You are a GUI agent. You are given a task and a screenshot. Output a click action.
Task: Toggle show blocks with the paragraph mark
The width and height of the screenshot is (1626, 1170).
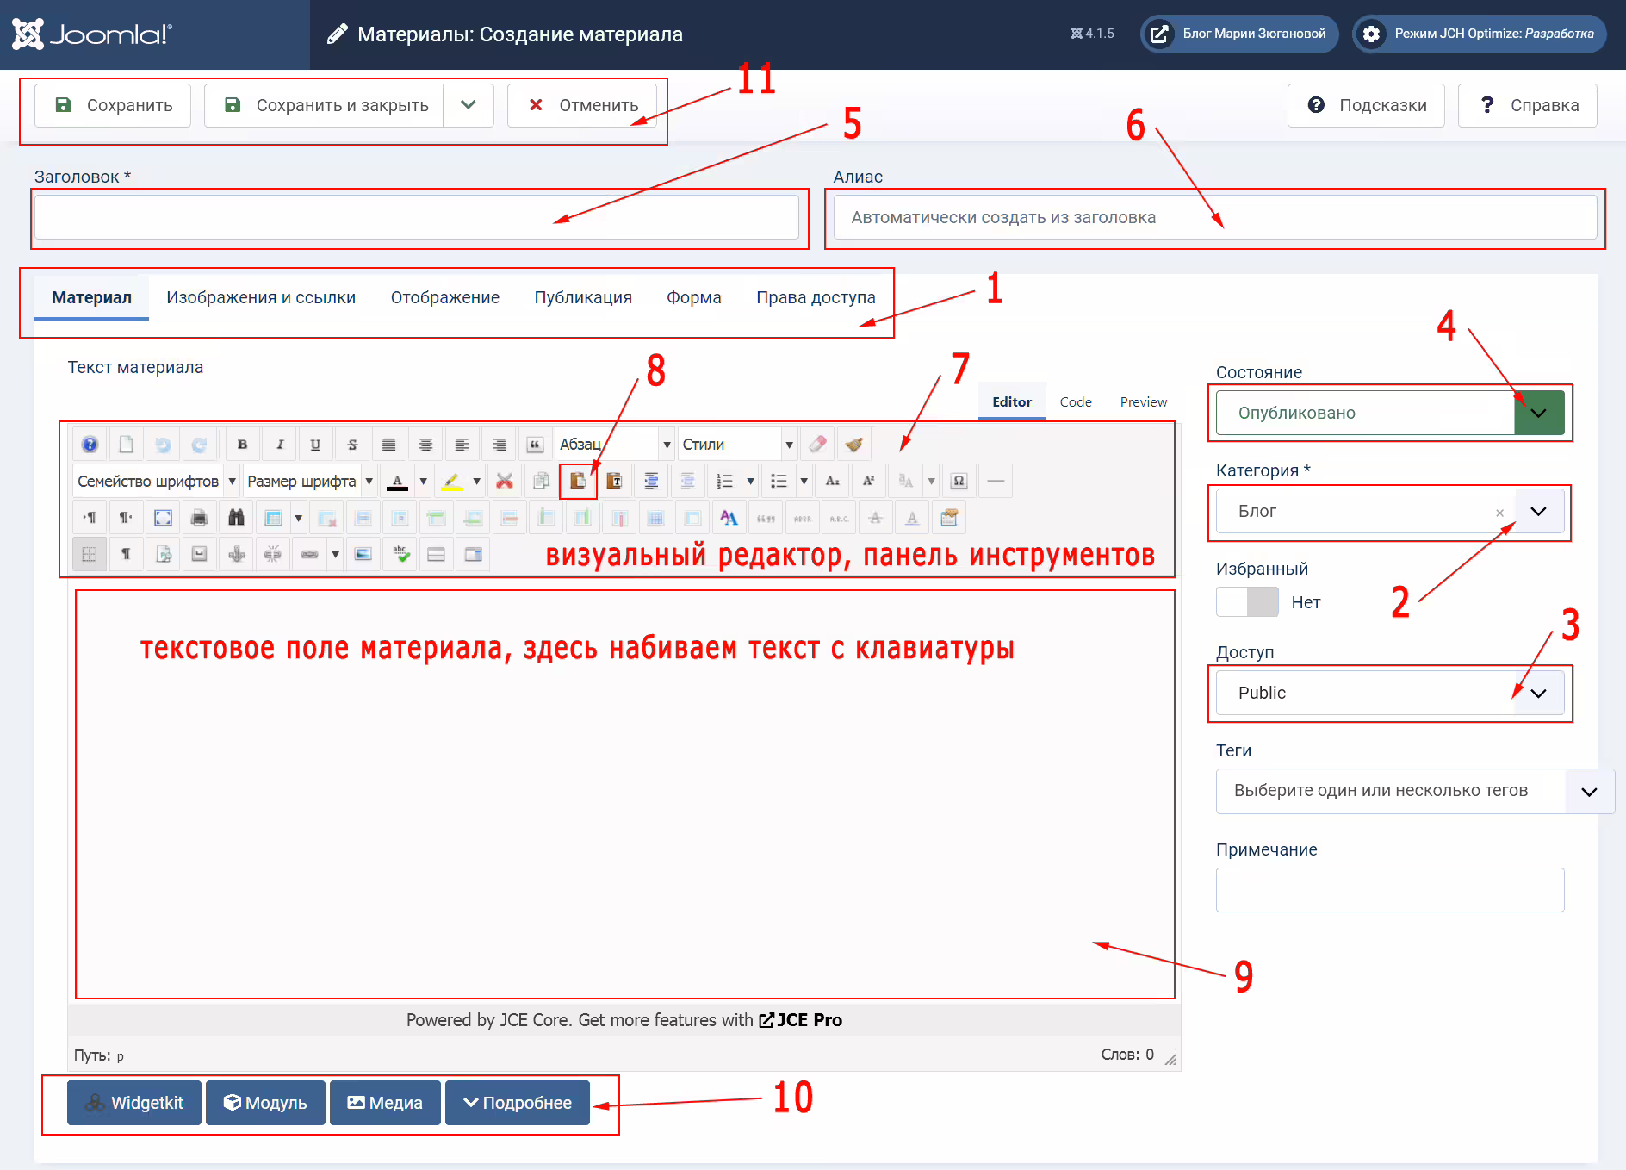pos(126,554)
